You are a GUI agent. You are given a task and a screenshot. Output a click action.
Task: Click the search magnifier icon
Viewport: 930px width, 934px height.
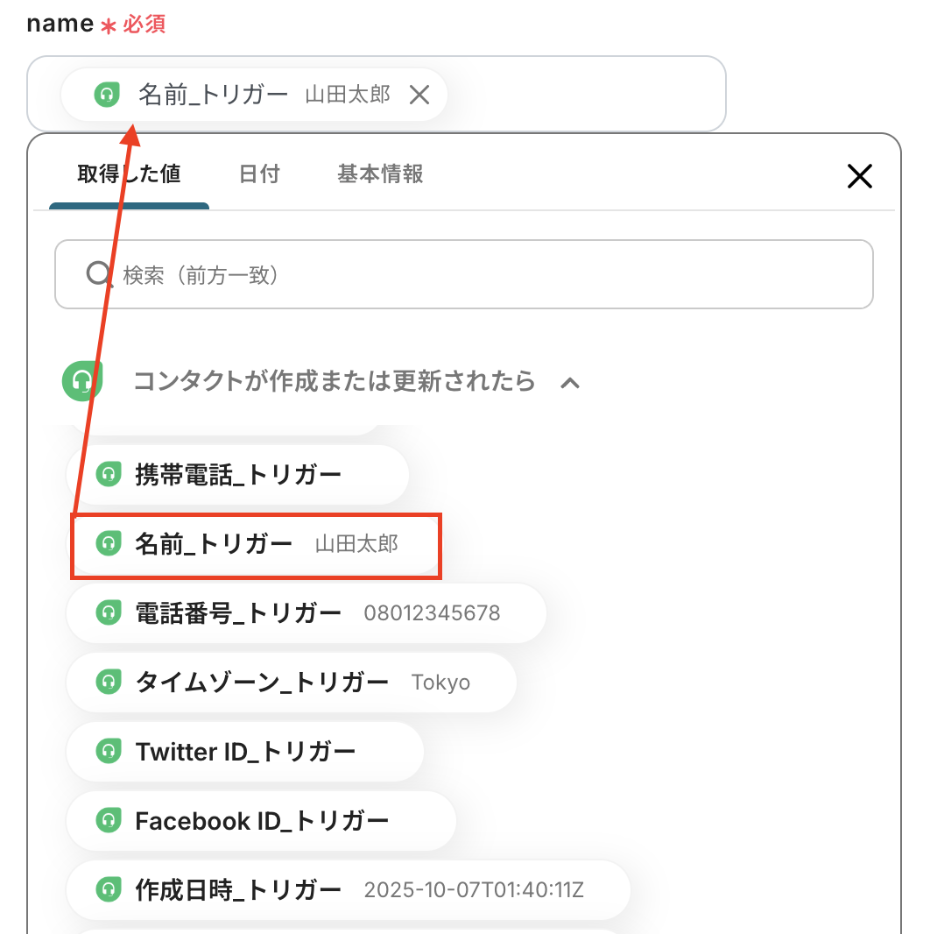(x=99, y=275)
